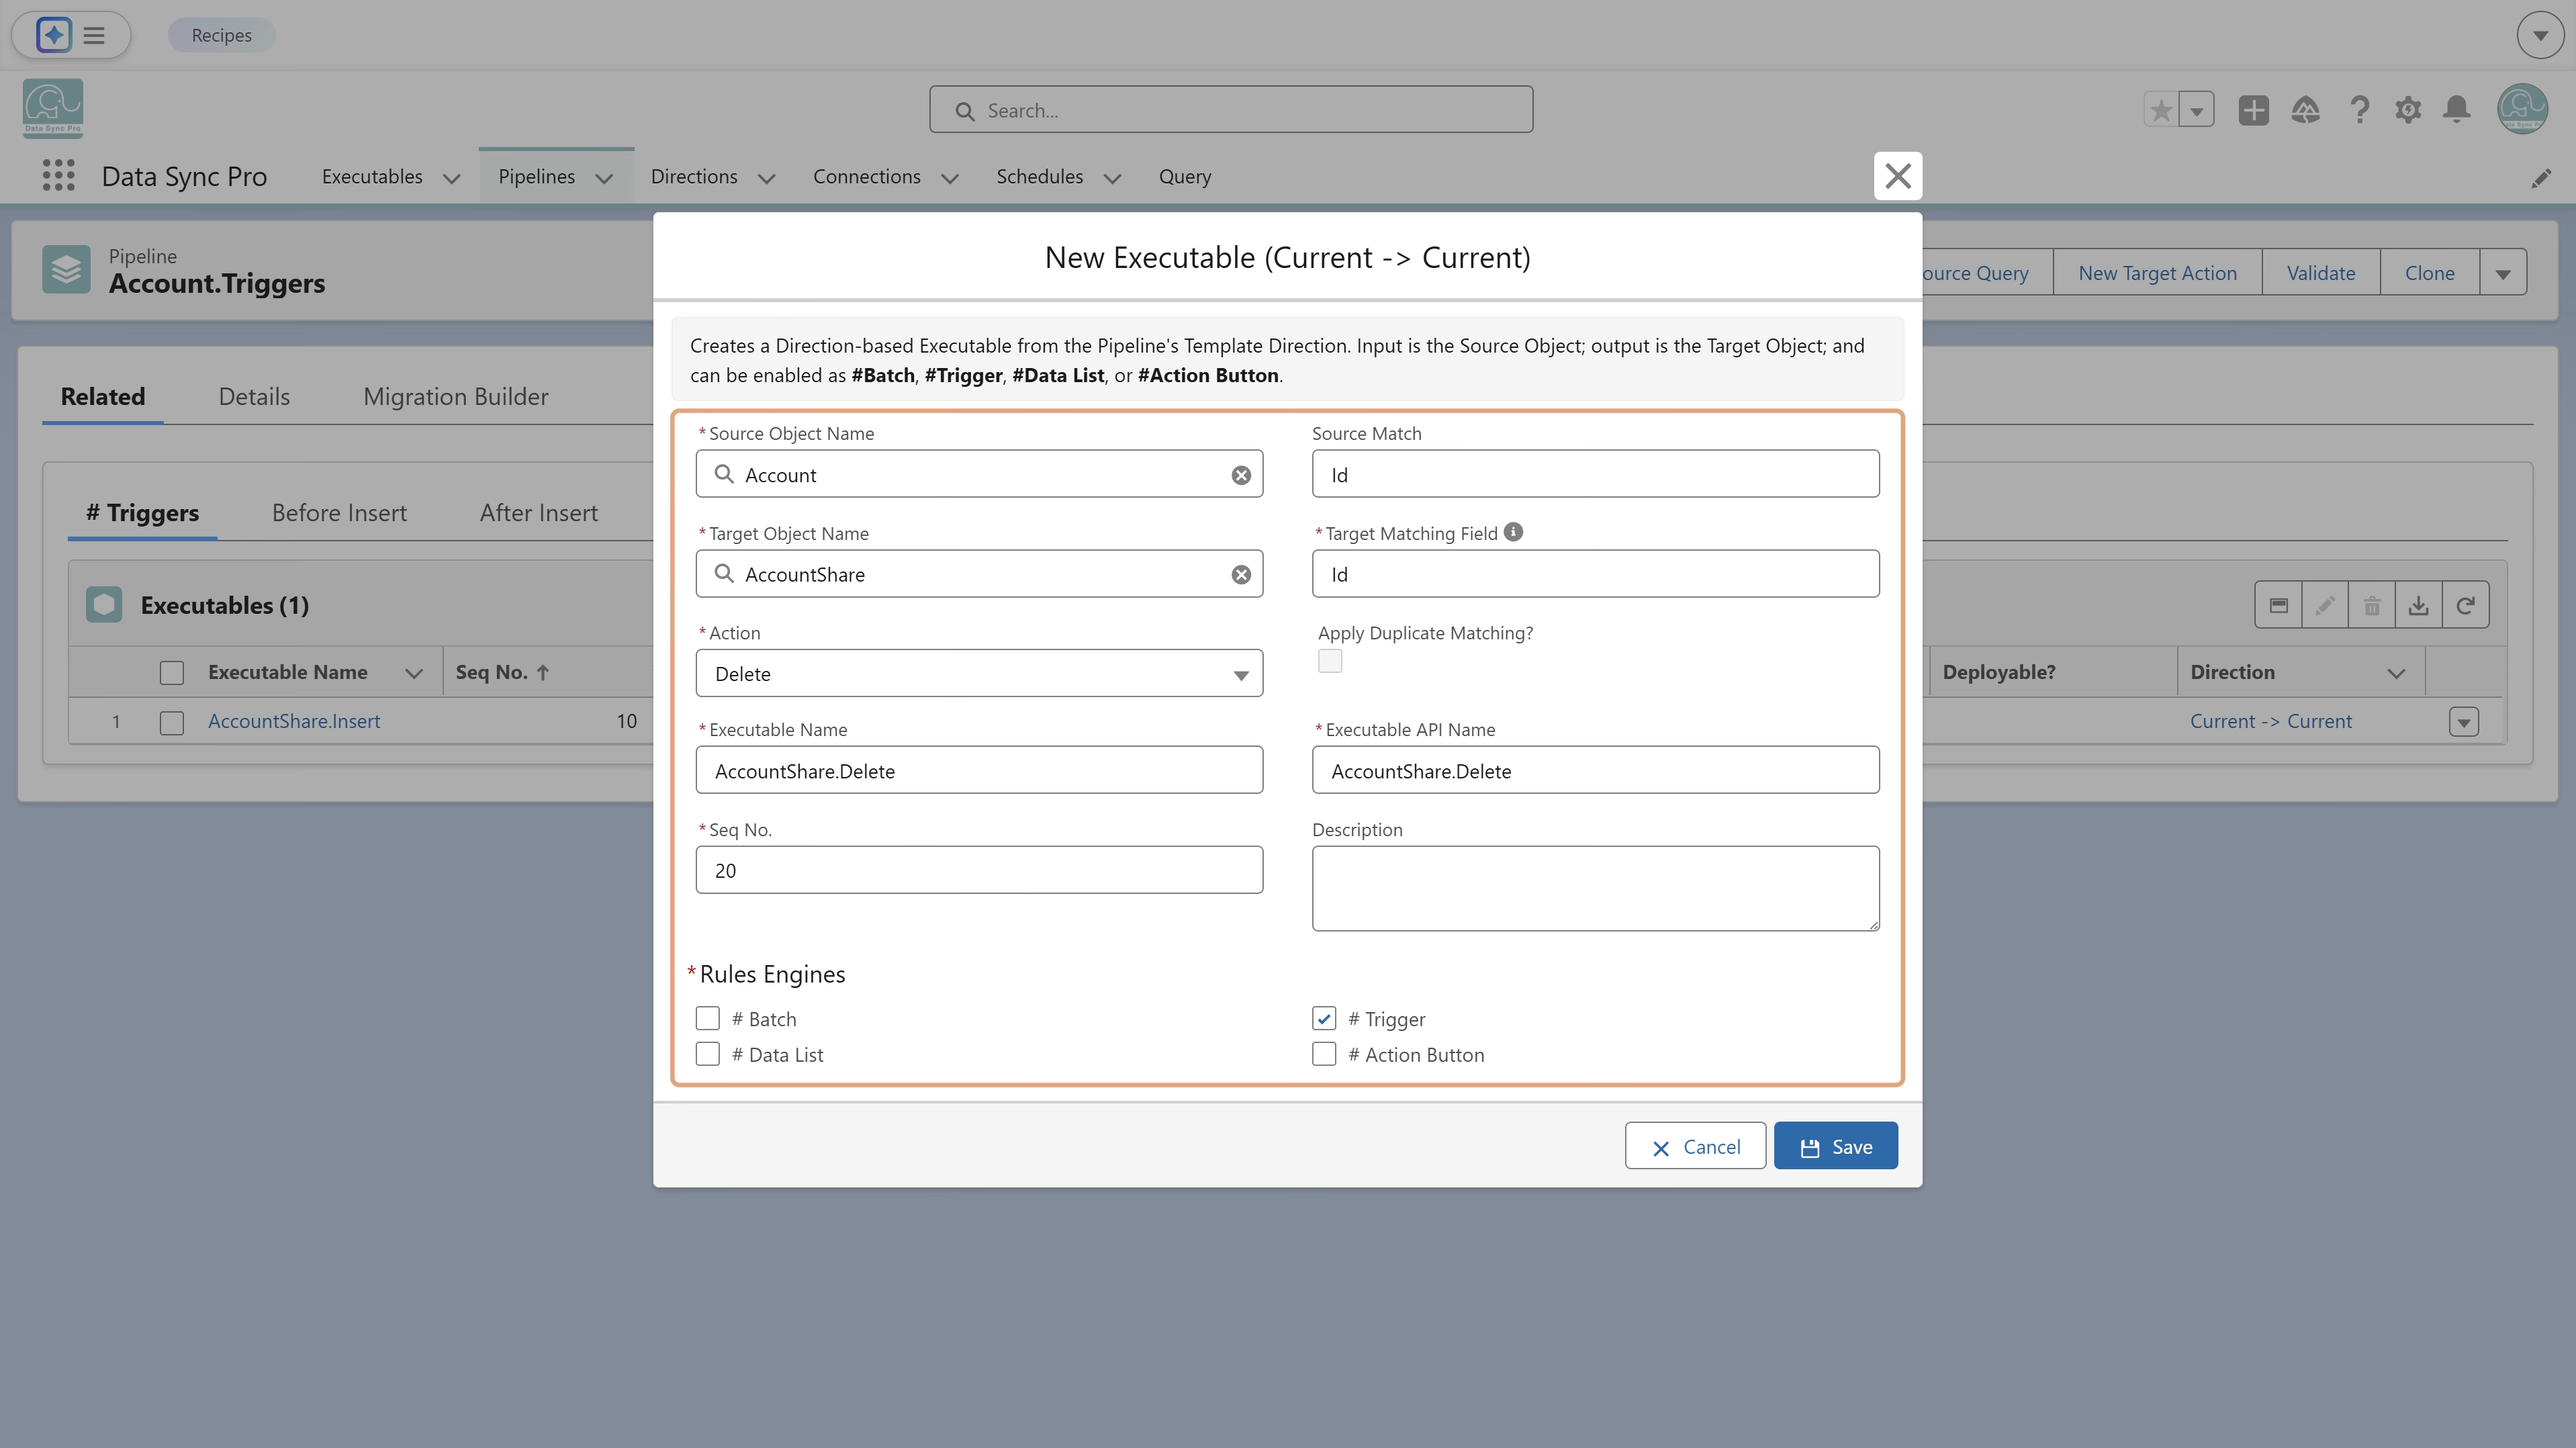The height and width of the screenshot is (1448, 2576).
Task: Click the Pipeline layers icon
Action: 66,270
